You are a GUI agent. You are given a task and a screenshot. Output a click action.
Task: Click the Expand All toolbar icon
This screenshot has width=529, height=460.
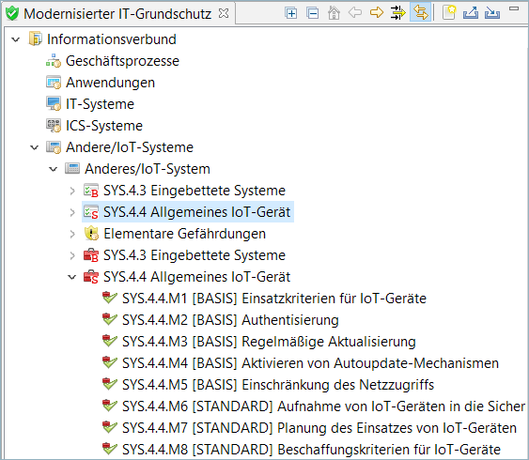click(x=291, y=13)
